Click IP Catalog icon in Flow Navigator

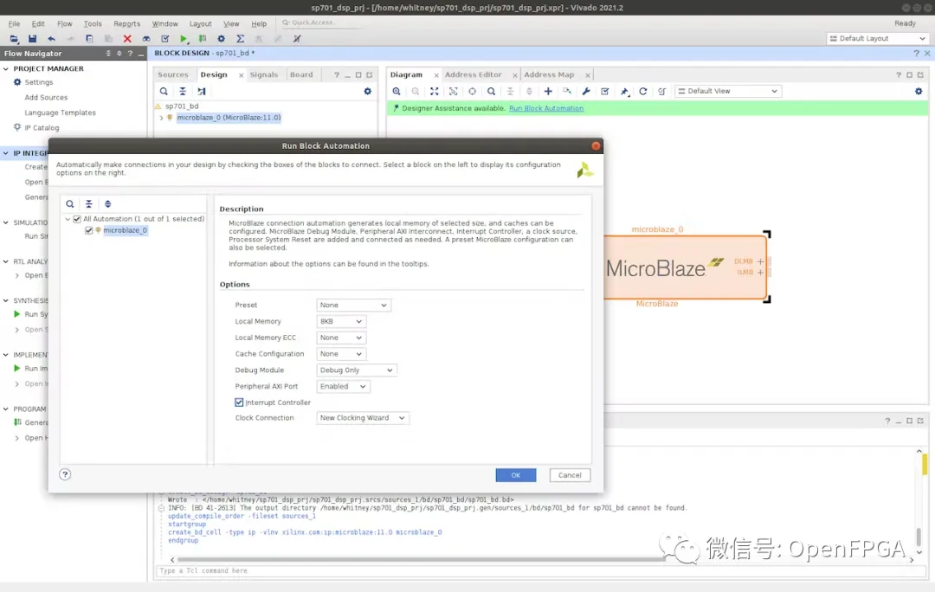tap(17, 127)
